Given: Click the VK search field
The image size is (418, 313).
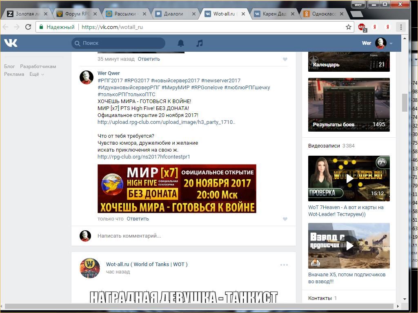Looking at the screenshot, I should pyautogui.click(x=118, y=43).
